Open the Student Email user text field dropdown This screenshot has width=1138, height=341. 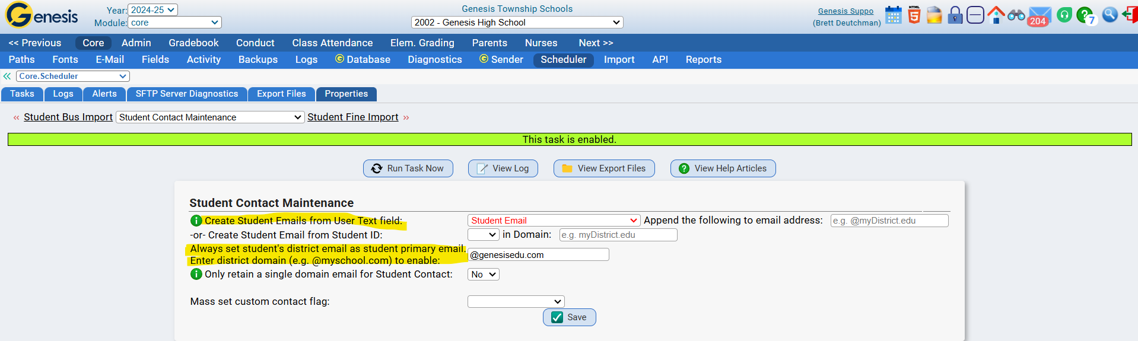pos(554,221)
